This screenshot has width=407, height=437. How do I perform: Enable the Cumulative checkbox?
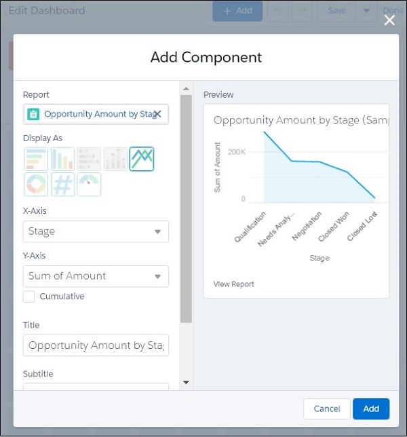tap(29, 297)
